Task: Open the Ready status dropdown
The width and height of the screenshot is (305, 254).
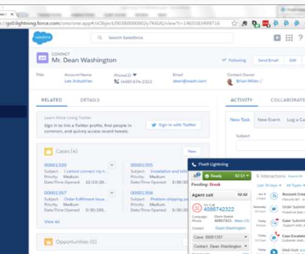Action: [x=227, y=176]
